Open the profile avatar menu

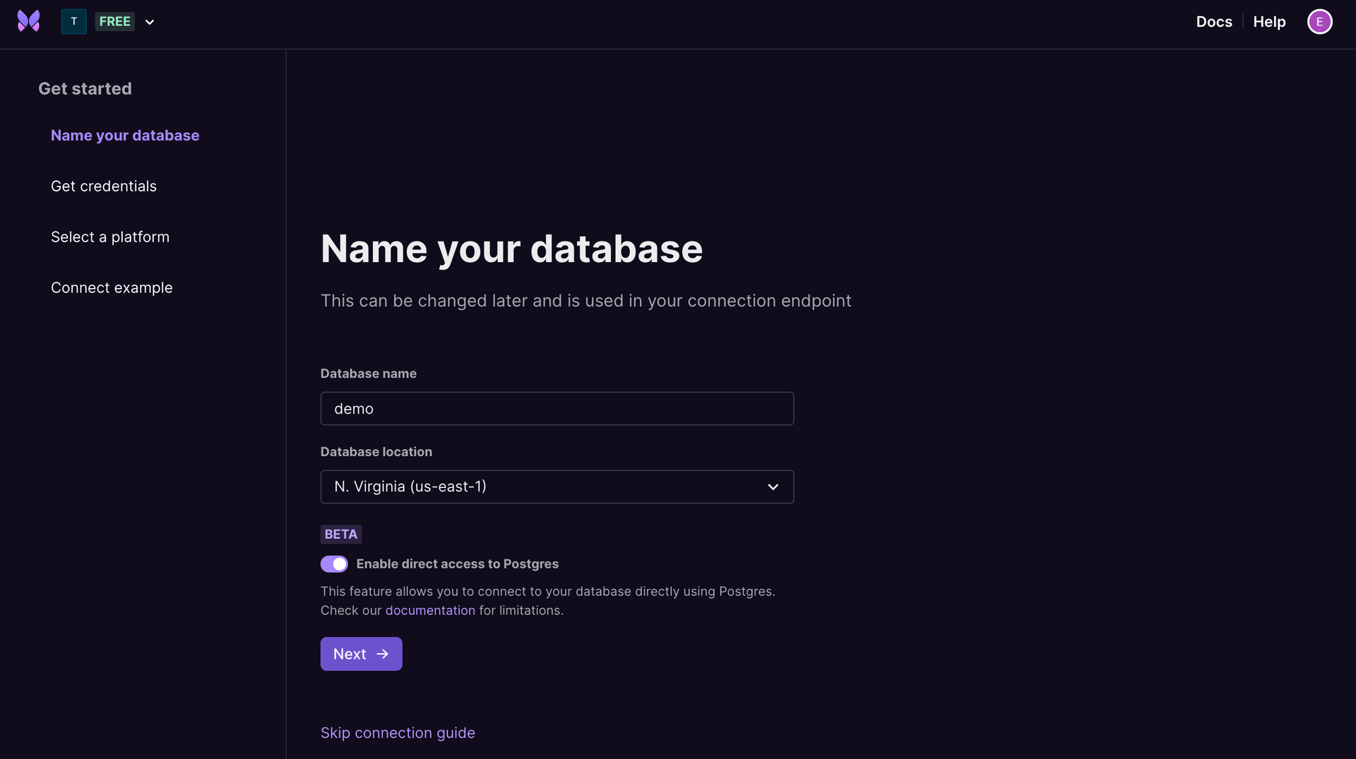(x=1320, y=21)
